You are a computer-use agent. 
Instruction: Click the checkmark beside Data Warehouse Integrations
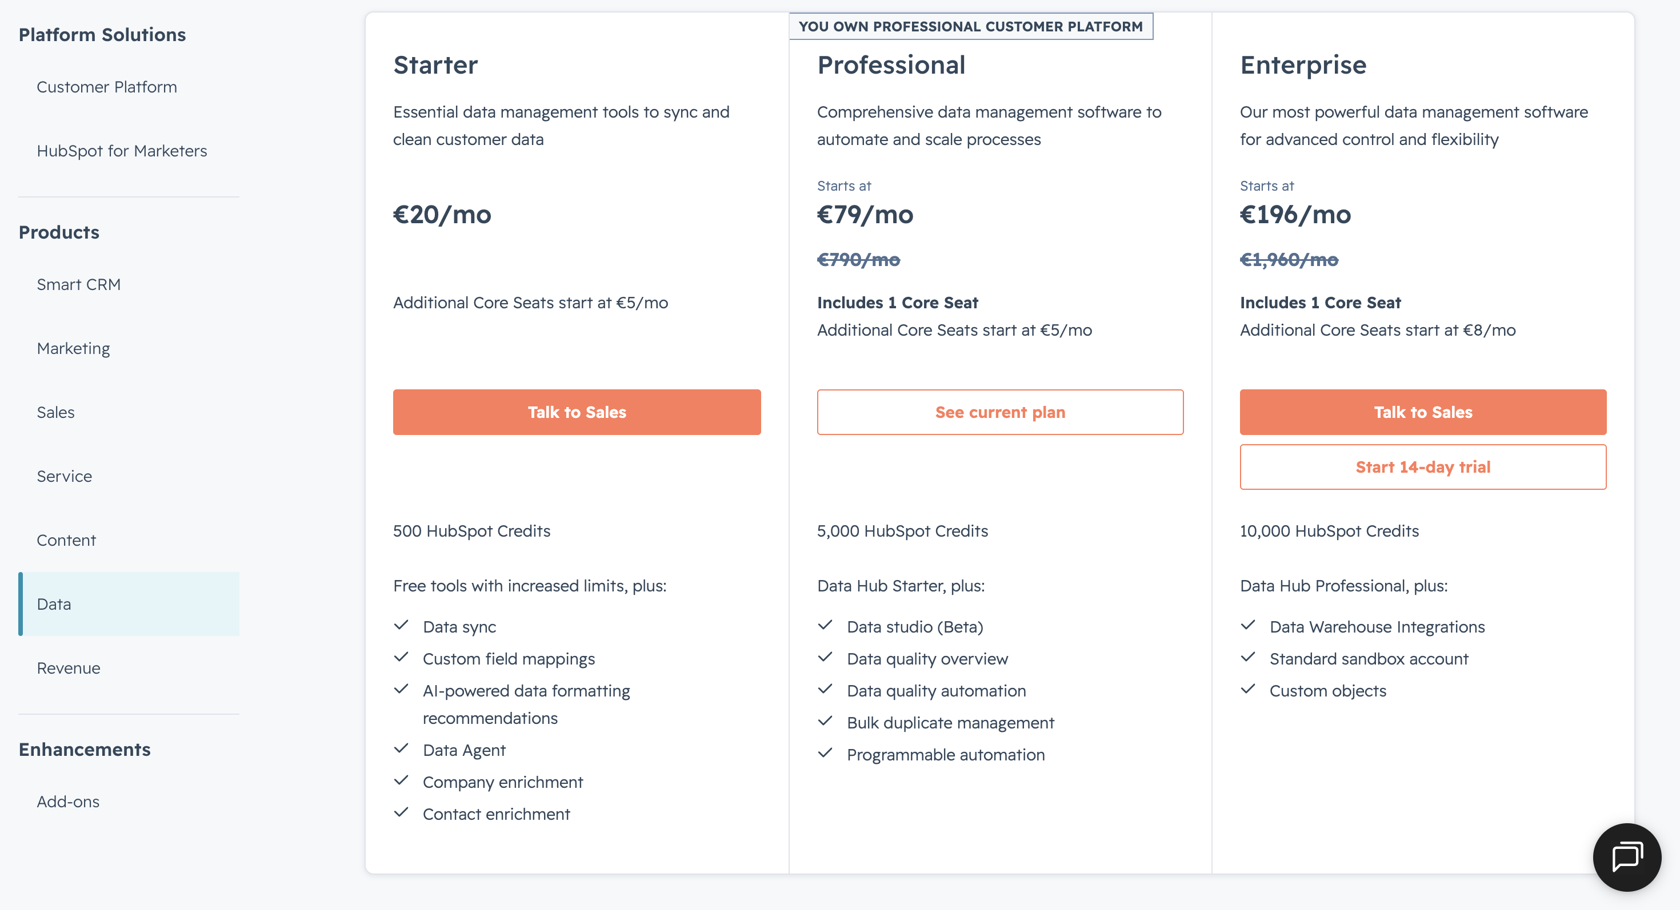tap(1247, 625)
